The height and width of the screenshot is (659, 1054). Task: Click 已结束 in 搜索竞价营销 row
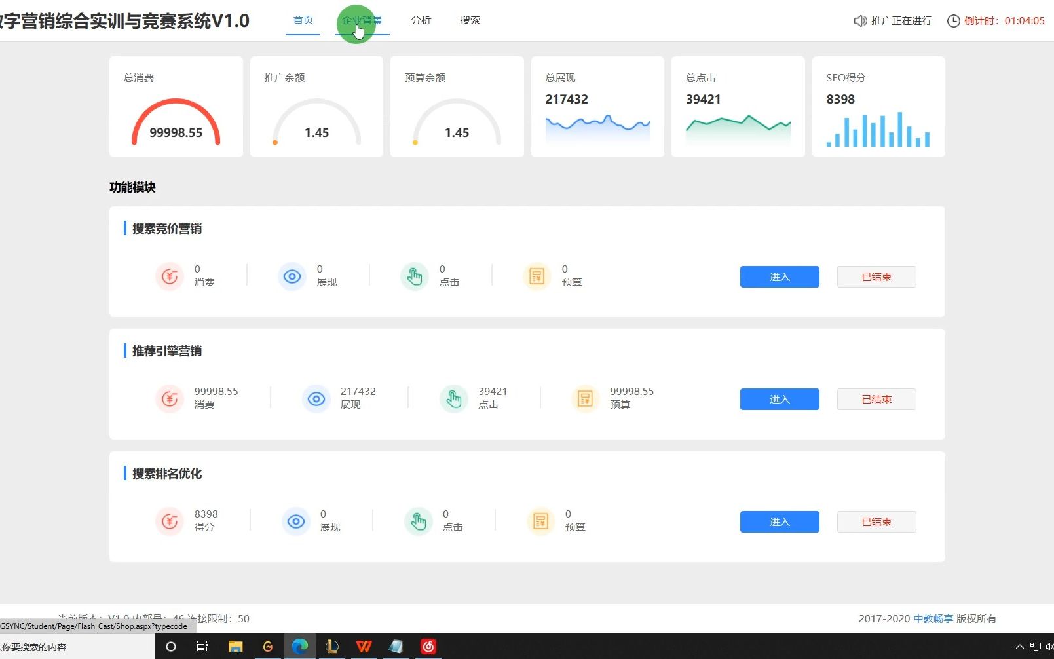(876, 276)
